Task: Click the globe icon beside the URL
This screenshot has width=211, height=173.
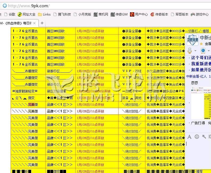Action: pyautogui.click(x=5, y=6)
